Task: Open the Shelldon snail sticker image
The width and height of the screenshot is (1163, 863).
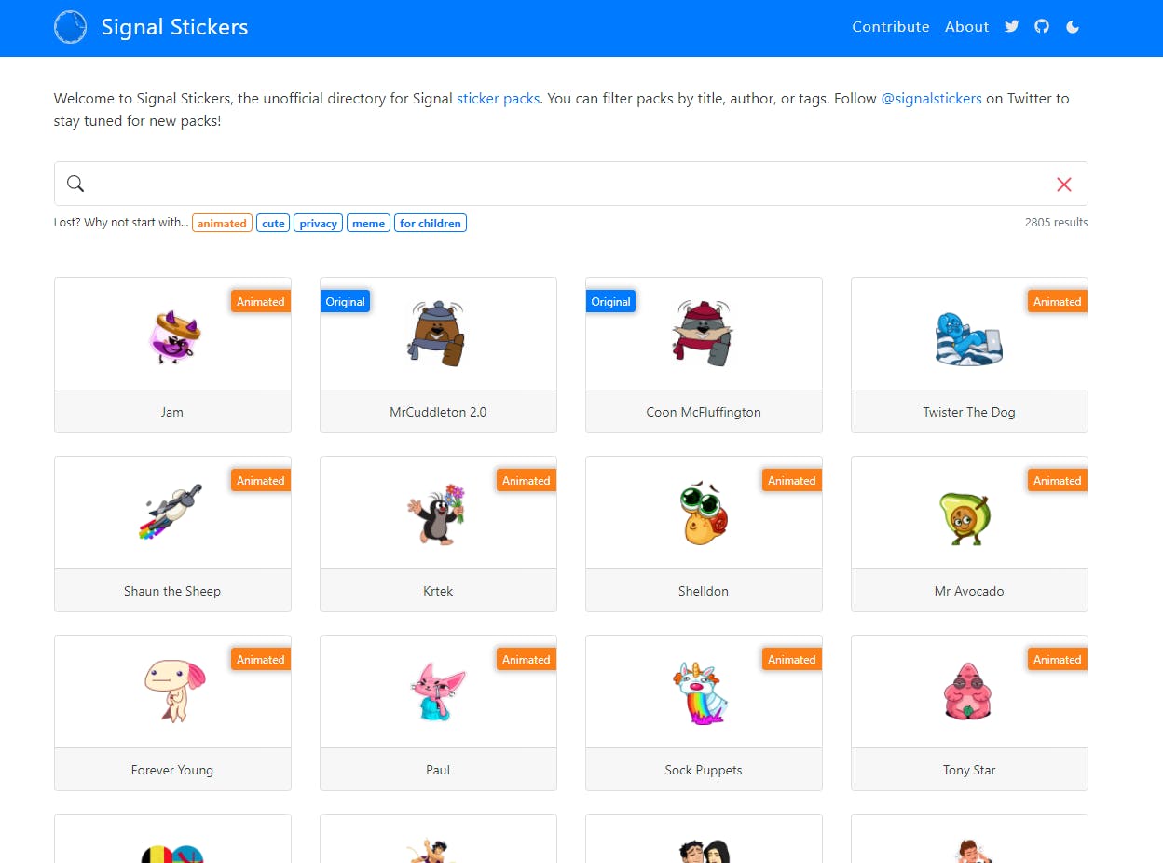Action: (x=704, y=513)
